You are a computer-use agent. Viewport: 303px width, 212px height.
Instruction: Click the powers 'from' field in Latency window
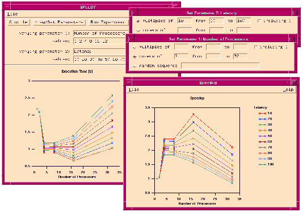217,30
